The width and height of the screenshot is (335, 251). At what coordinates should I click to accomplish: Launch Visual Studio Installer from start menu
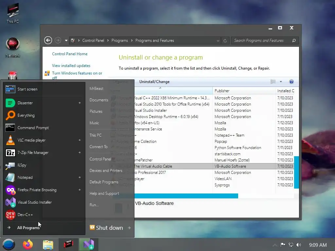pyautogui.click(x=44, y=202)
